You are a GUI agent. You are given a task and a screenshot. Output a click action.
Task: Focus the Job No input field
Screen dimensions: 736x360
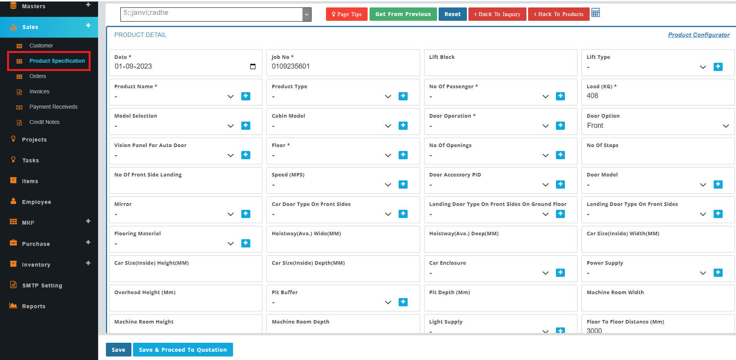tap(343, 66)
